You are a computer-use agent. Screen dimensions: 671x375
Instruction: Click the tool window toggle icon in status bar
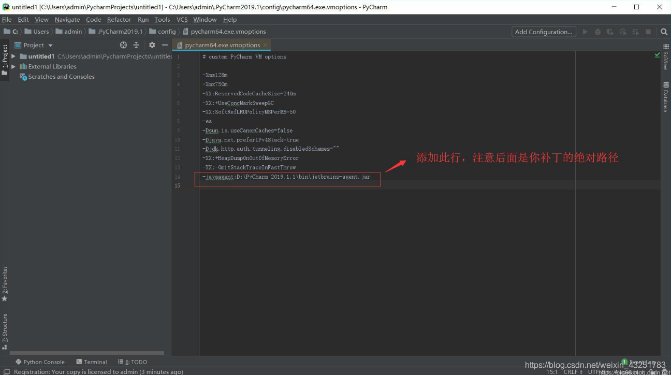pos(6,371)
